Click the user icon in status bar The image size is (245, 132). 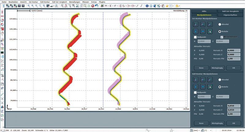point(171,130)
